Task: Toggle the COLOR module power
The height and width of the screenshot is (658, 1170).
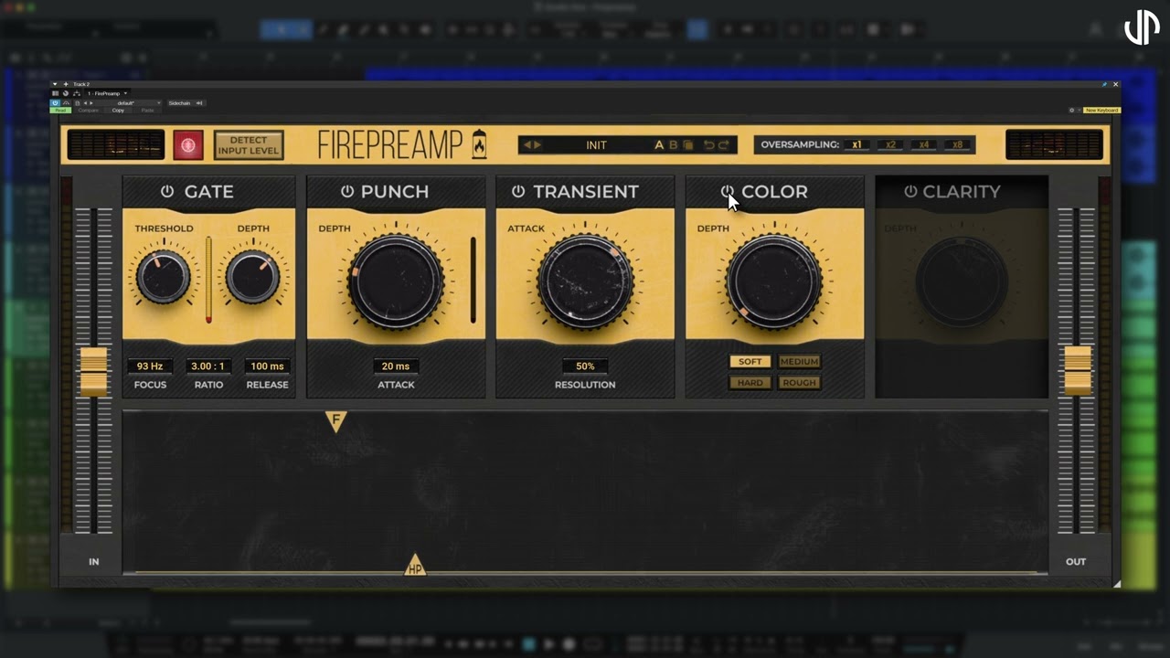Action: coord(728,191)
